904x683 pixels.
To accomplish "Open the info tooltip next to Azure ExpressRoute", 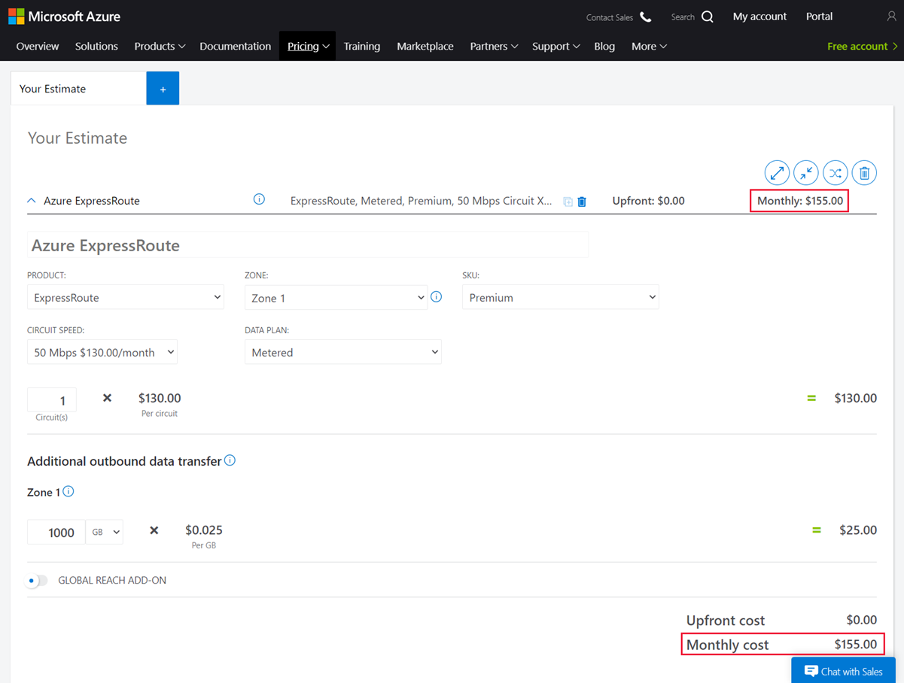I will click(x=259, y=199).
